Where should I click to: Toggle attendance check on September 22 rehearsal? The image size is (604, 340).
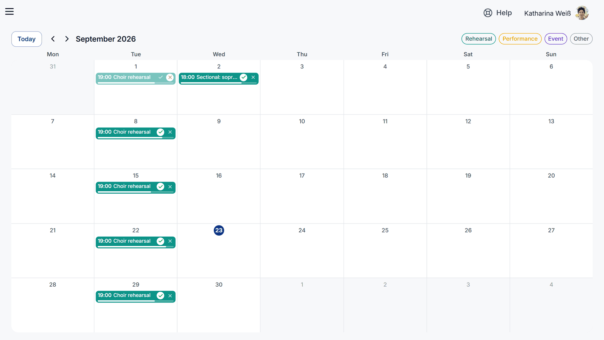click(161, 241)
